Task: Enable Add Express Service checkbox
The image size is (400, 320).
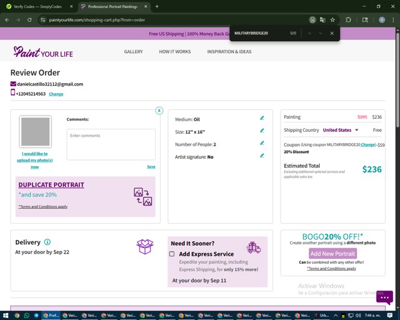Action: click(172, 254)
